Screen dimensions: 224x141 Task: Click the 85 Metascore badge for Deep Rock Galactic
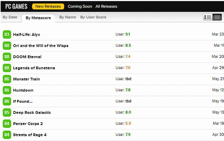[x=7, y=113]
